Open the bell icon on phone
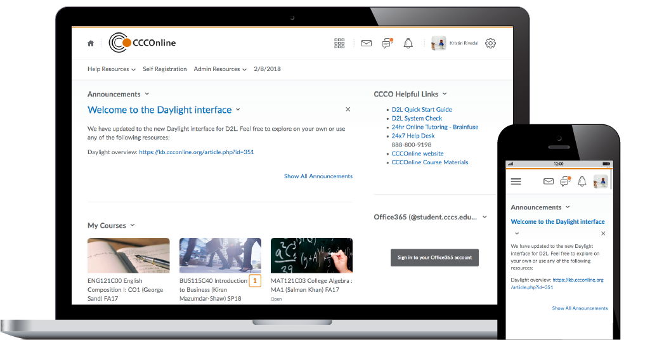Image resolution: width=664 pixels, height=340 pixels. tap(582, 181)
